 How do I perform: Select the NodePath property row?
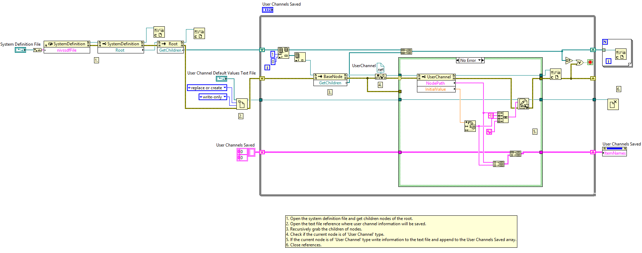pos(436,83)
